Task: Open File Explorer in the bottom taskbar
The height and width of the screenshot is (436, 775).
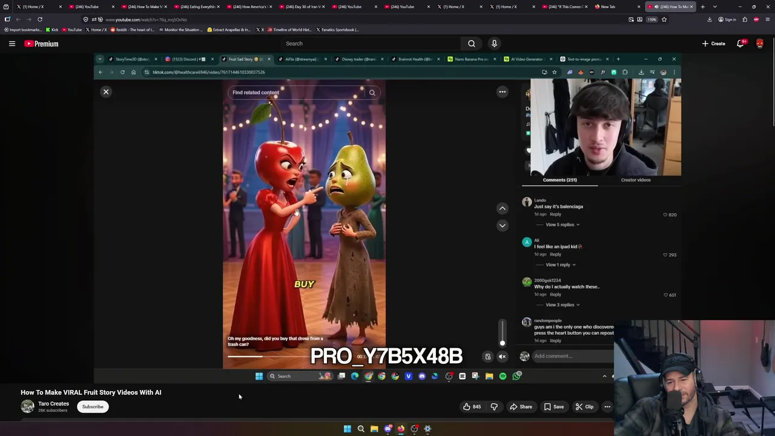Action: pos(374,429)
